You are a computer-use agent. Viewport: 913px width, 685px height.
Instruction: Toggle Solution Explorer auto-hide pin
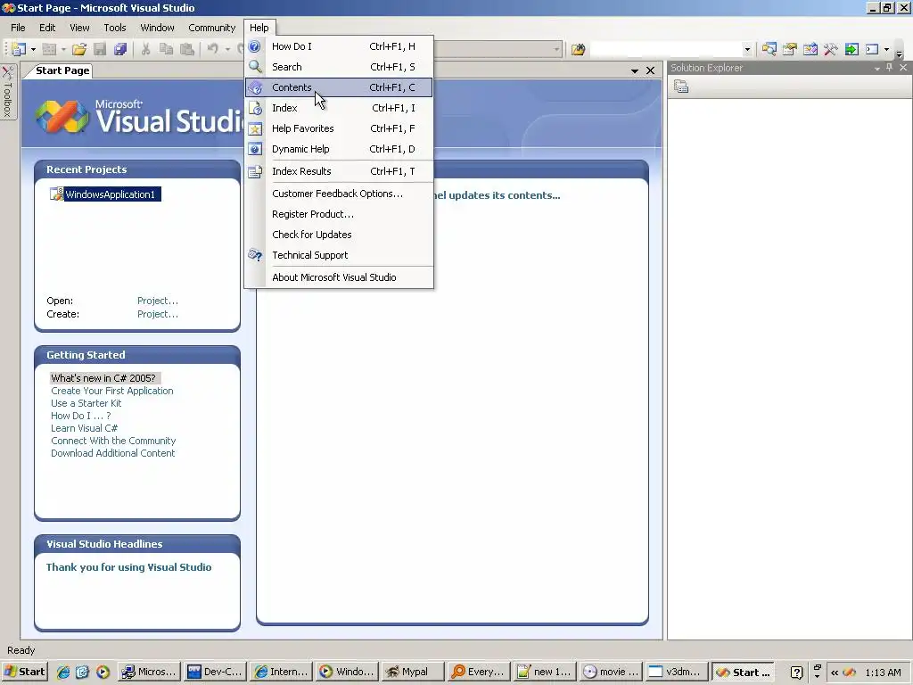pos(889,68)
